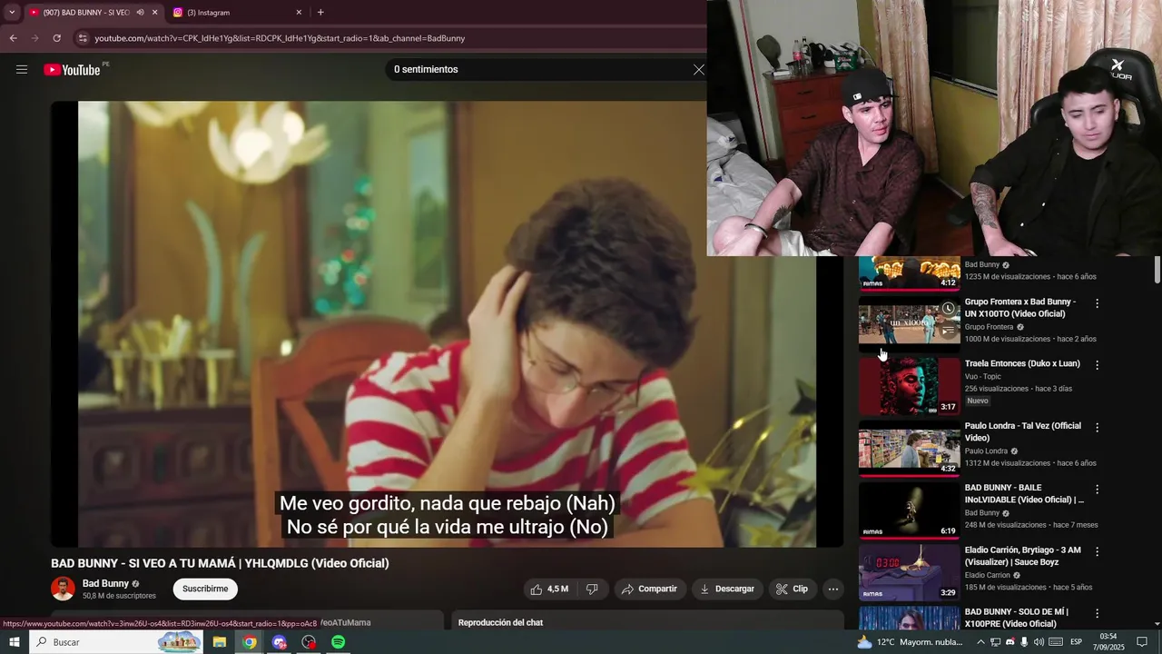Close the BAD BUNNY YouTube tab
The width and height of the screenshot is (1162, 654).
coord(154,13)
